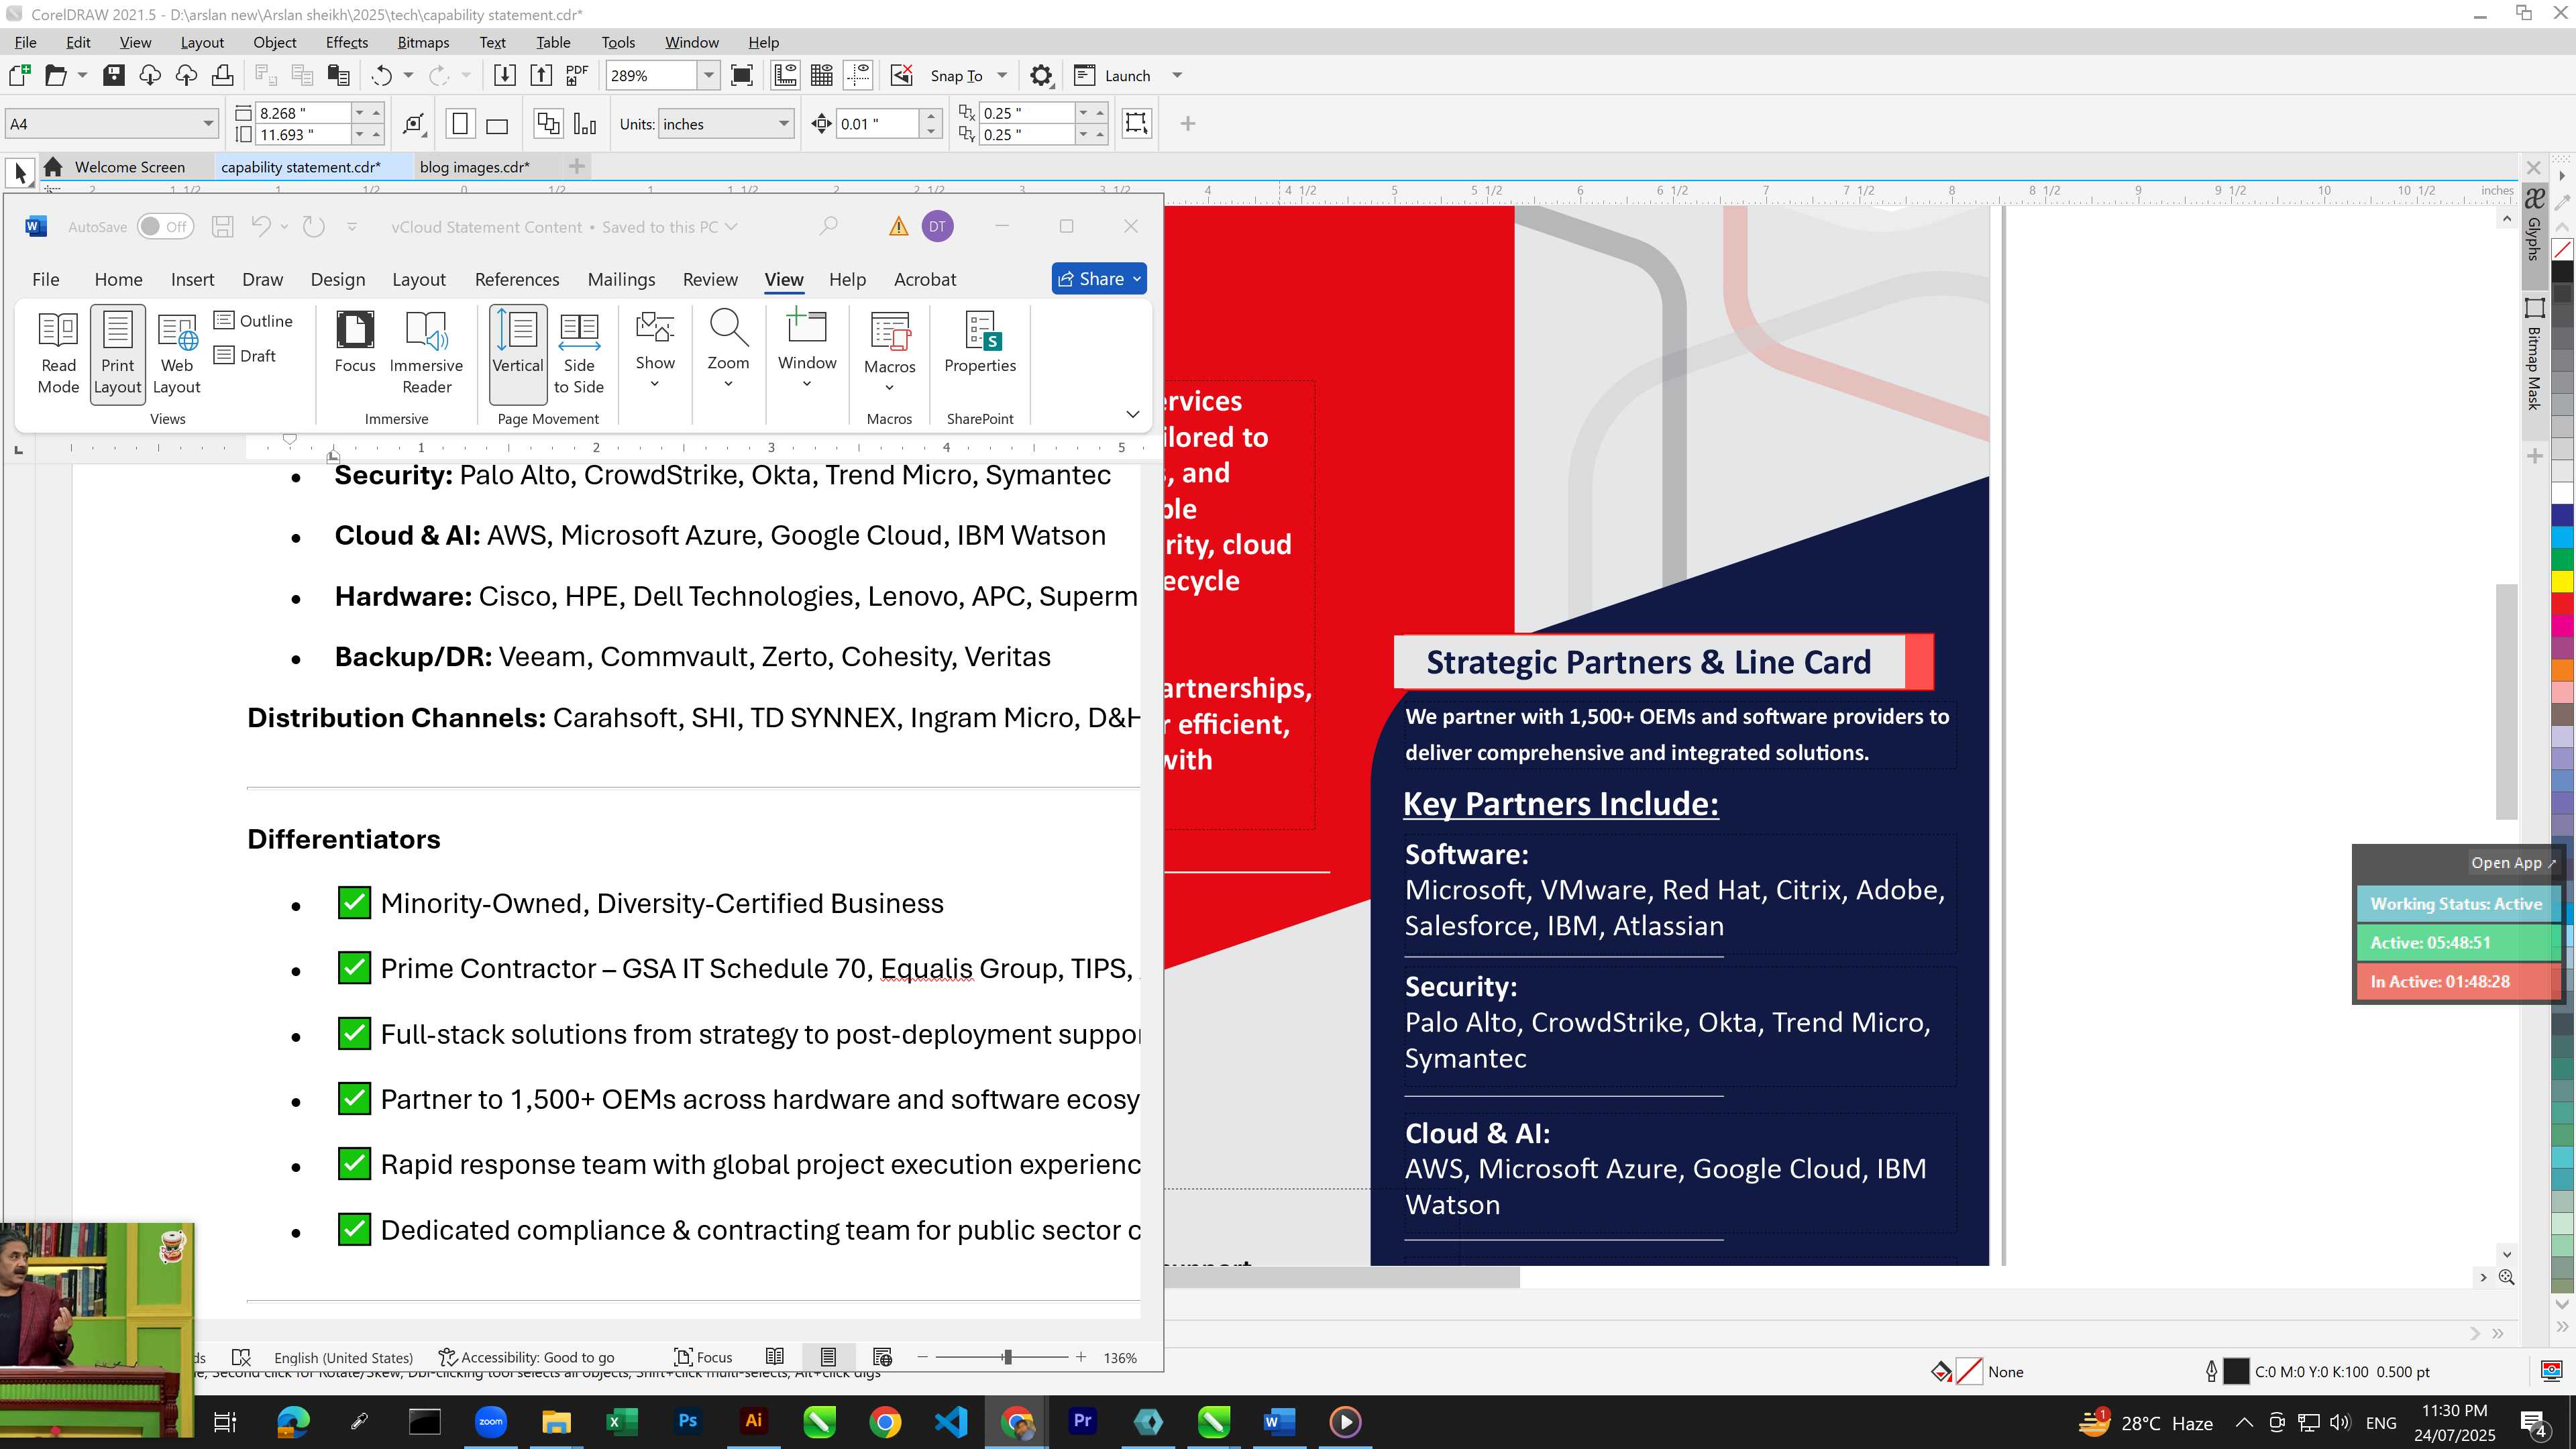Viewport: 2576px width, 1449px height.
Task: Click CorelDRAW's Save icon
Action: pyautogui.click(x=114, y=76)
